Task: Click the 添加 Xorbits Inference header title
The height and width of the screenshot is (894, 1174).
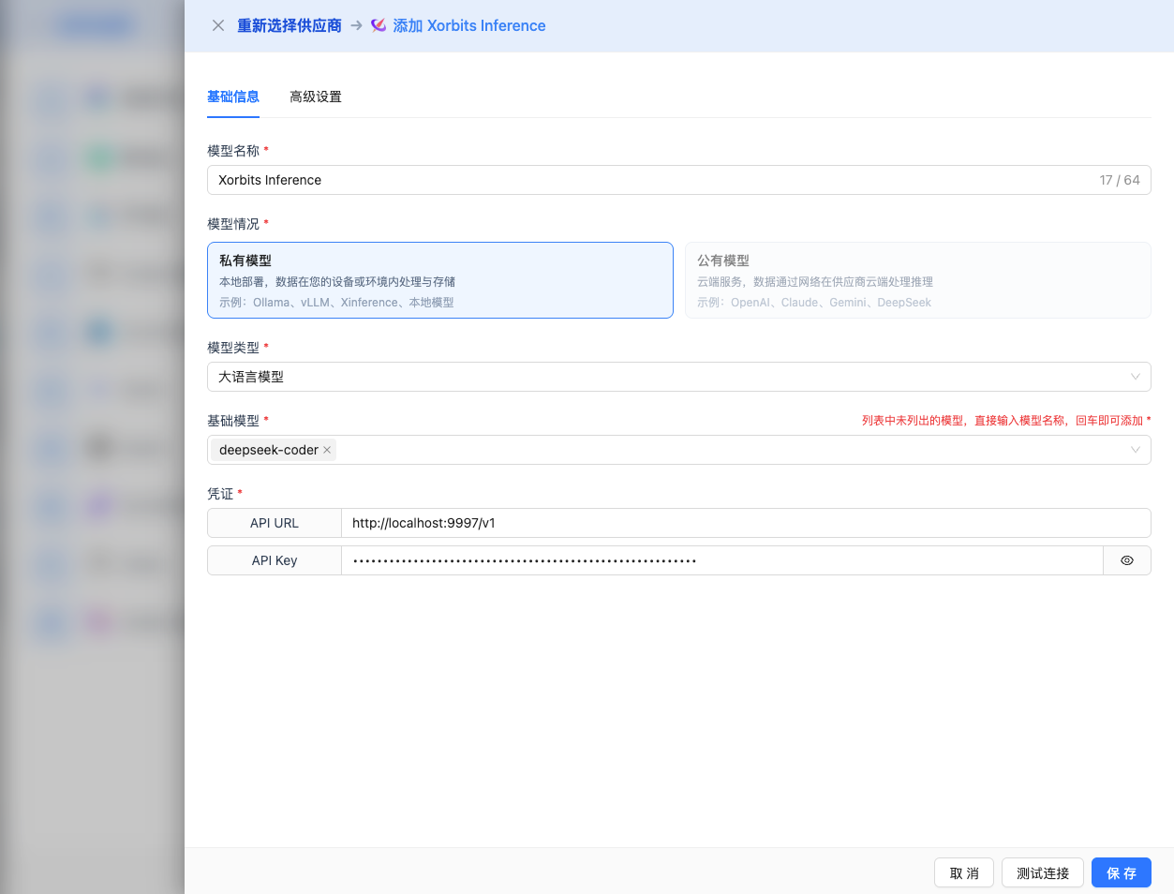Action: [x=469, y=25]
